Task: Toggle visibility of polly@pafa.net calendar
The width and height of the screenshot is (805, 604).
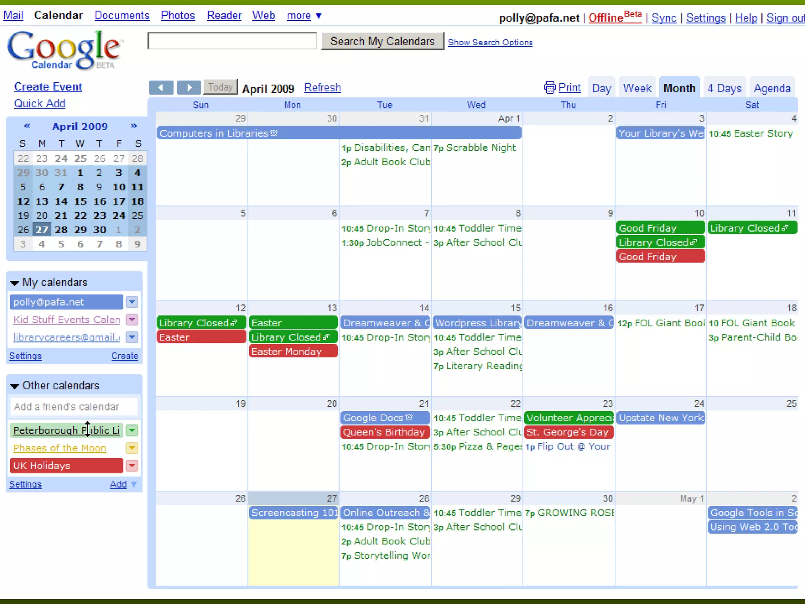Action: (x=66, y=302)
